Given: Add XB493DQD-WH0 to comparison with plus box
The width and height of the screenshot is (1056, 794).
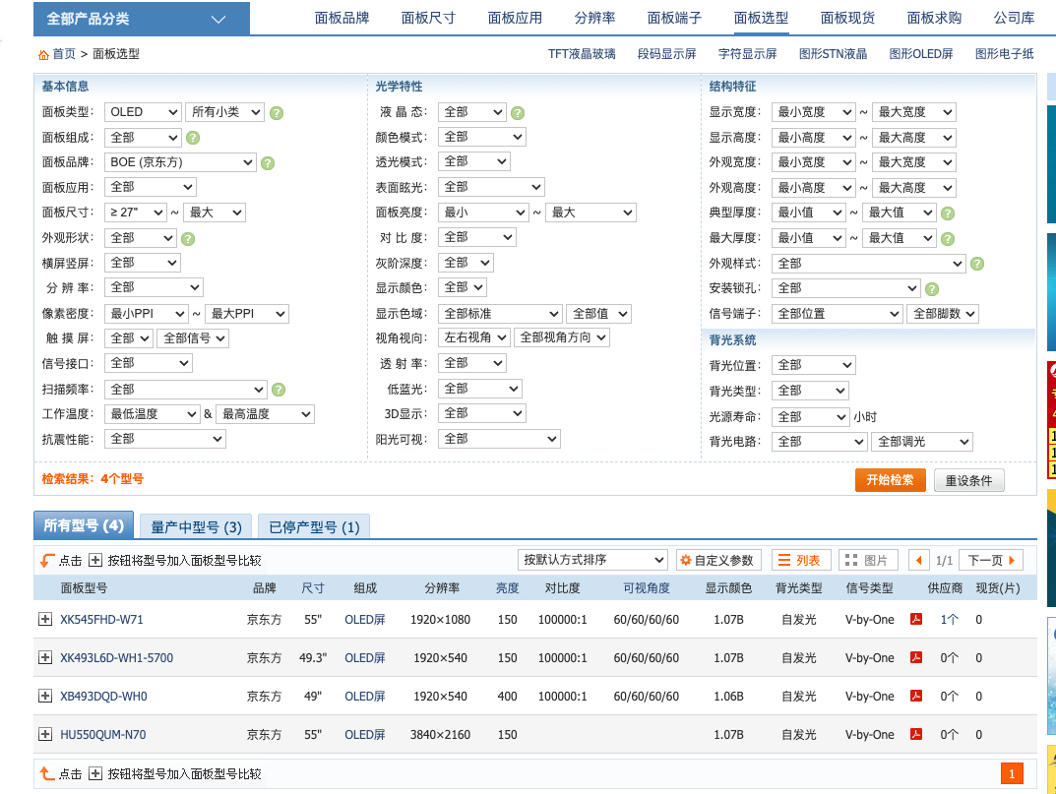Looking at the screenshot, I should pyautogui.click(x=45, y=696).
